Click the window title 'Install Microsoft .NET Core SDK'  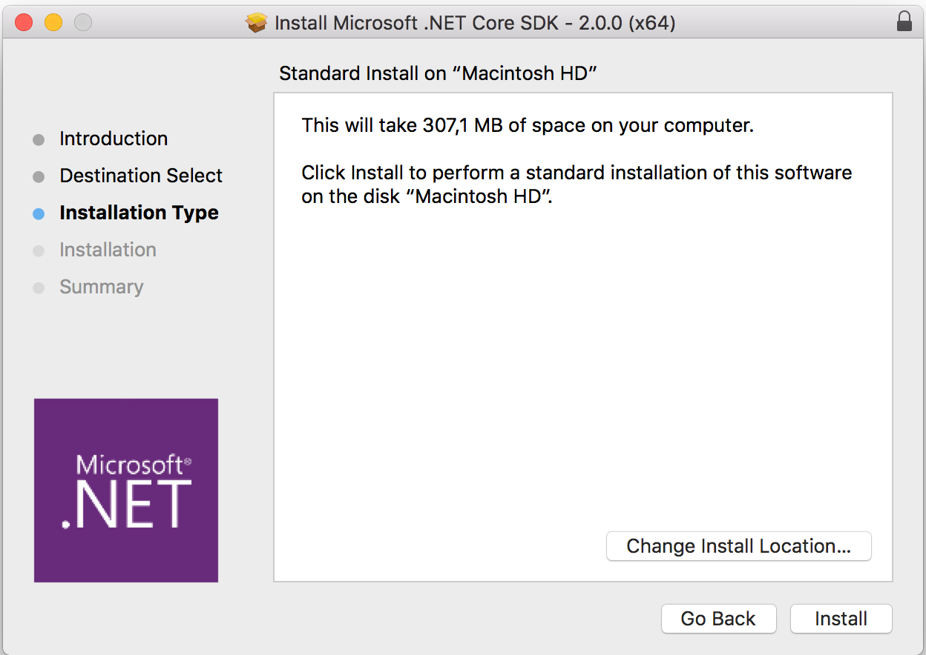[x=475, y=23]
